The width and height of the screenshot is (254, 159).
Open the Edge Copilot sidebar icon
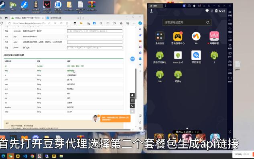point(140,23)
